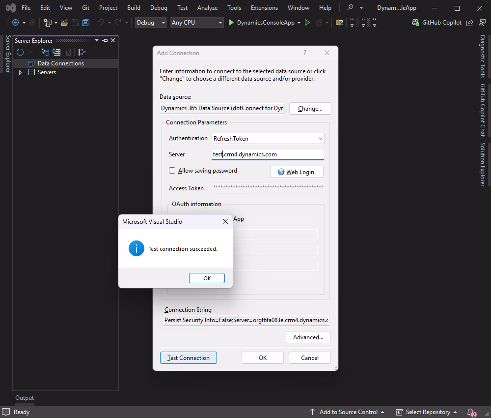The height and width of the screenshot is (418, 491).
Task: Toggle Allow saving password checkbox
Action: pyautogui.click(x=172, y=170)
